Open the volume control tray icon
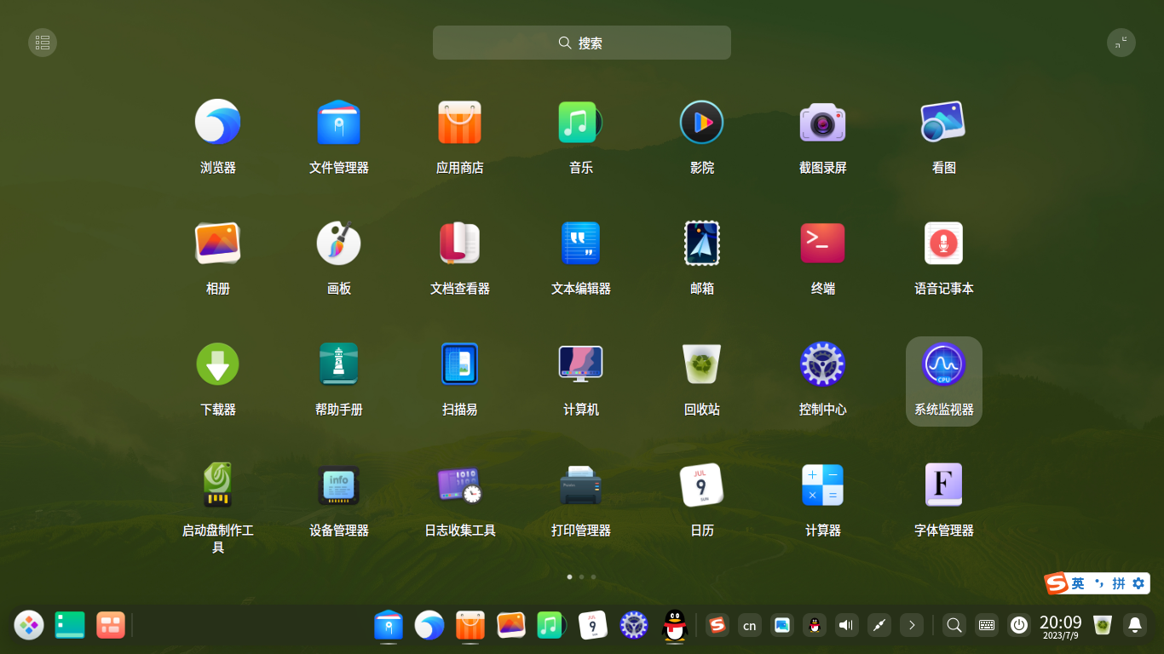Screen dimensions: 1164x654 pyautogui.click(x=847, y=625)
